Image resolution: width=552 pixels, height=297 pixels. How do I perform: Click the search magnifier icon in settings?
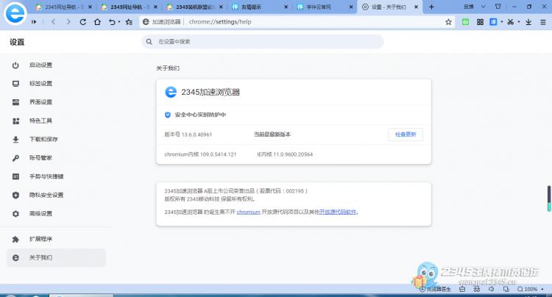149,41
